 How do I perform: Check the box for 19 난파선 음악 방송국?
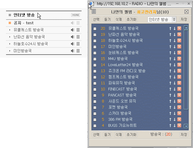pyautogui.click(x=95, y=35)
